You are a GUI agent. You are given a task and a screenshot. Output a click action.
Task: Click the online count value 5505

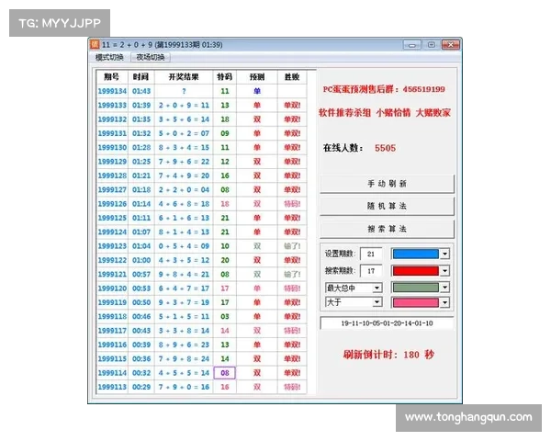coord(385,148)
